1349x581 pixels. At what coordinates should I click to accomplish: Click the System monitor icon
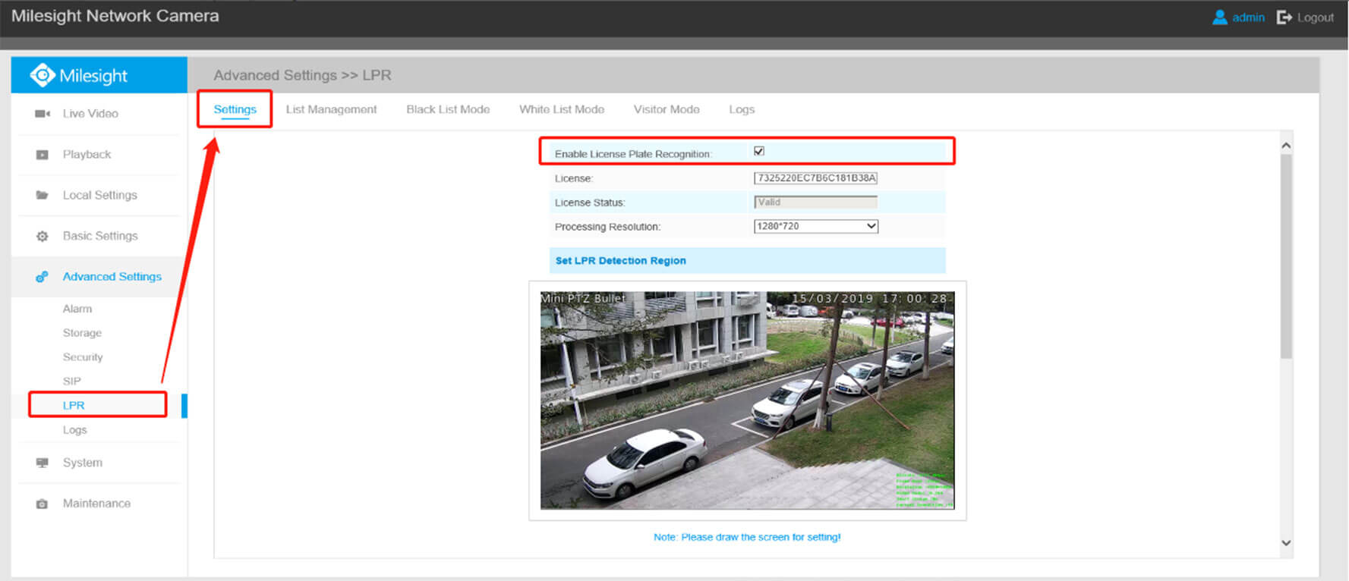click(x=43, y=463)
